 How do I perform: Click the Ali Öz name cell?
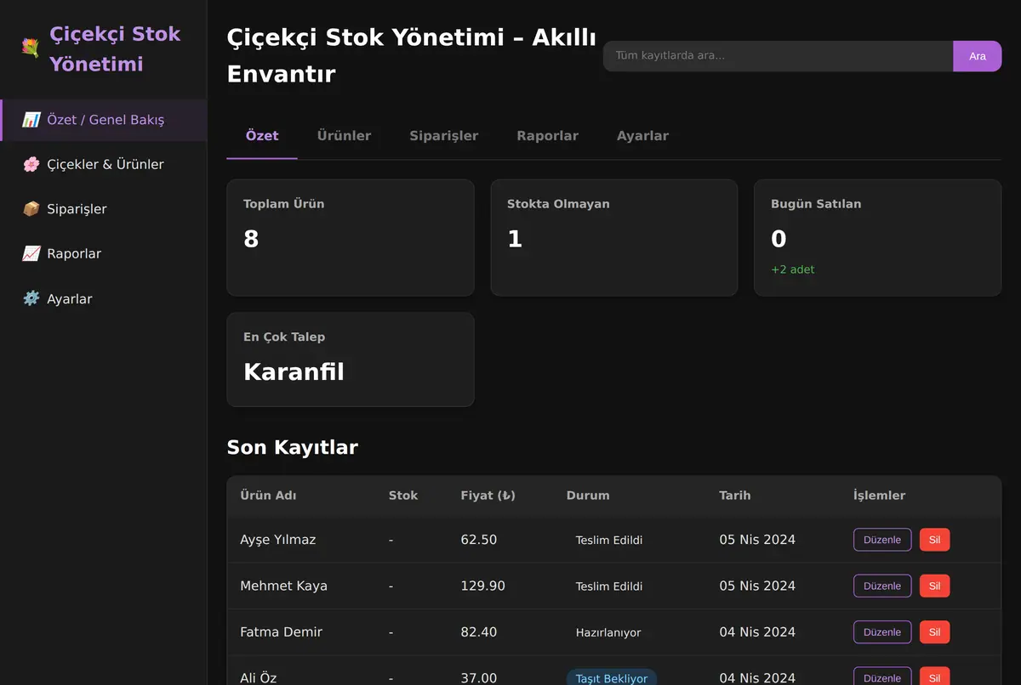(x=259, y=678)
